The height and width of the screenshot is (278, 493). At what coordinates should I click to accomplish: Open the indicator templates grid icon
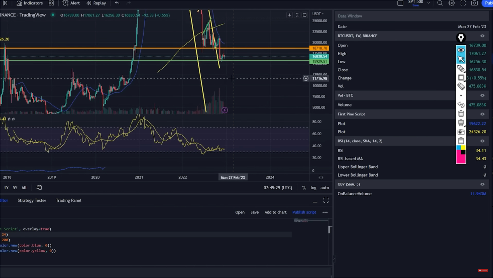click(51, 3)
